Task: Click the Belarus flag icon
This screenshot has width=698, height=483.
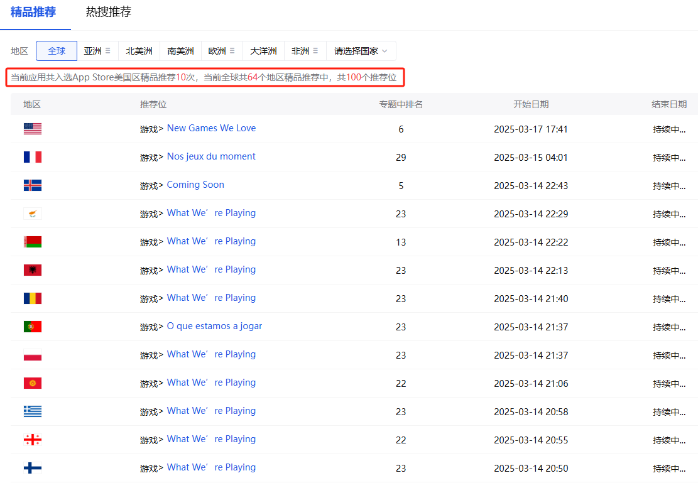Action: 32,241
